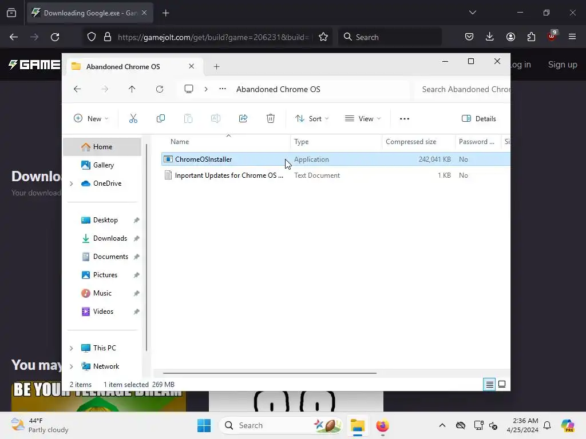586x439 pixels.
Task: Click the site padlock security icon
Action: (x=108, y=37)
